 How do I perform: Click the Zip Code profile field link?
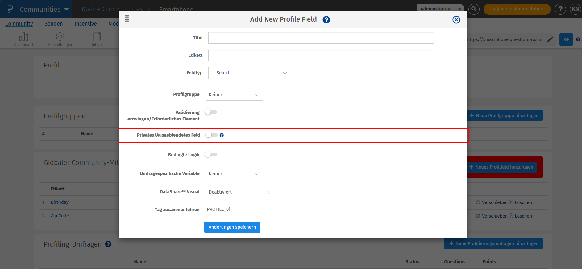pos(60,216)
